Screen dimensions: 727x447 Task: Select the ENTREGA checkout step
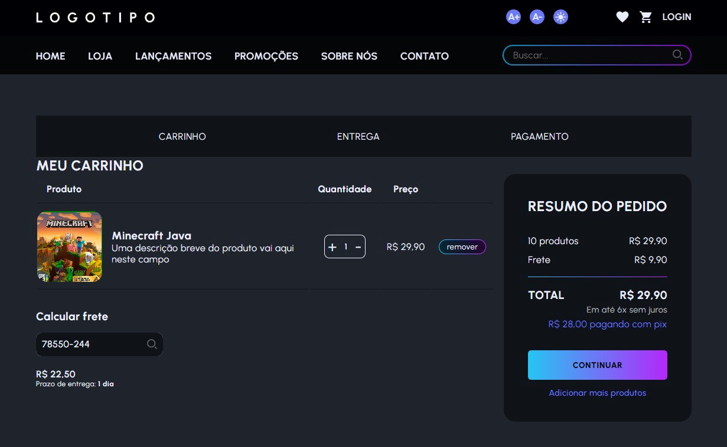pyautogui.click(x=358, y=136)
